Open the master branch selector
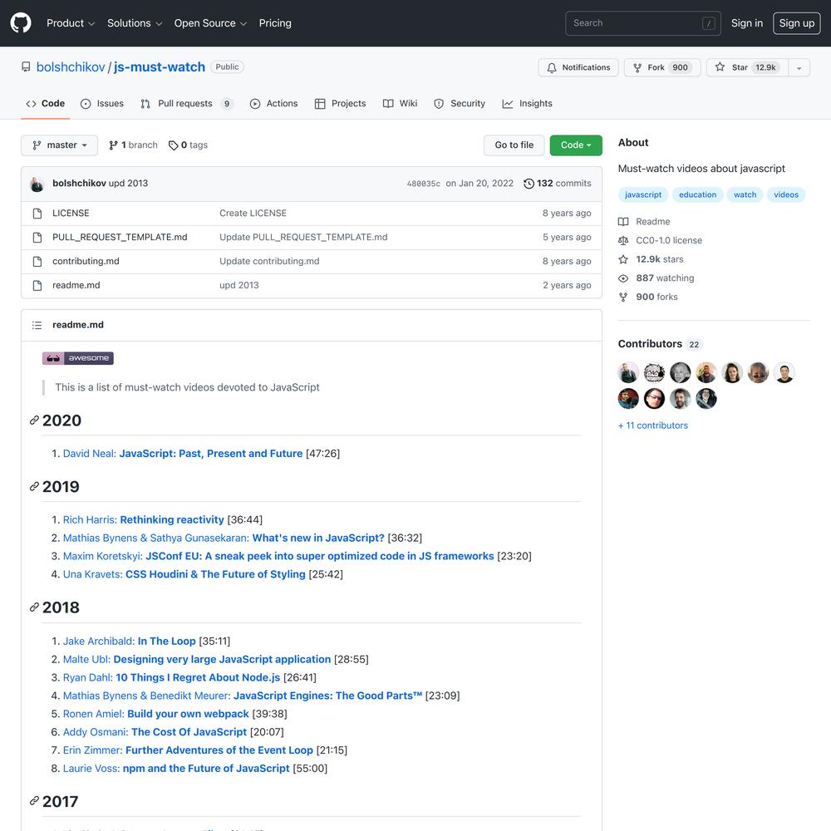The height and width of the screenshot is (831, 831). coord(59,145)
